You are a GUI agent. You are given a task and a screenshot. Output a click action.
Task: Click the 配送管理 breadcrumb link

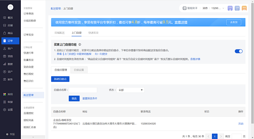coord(56,8)
